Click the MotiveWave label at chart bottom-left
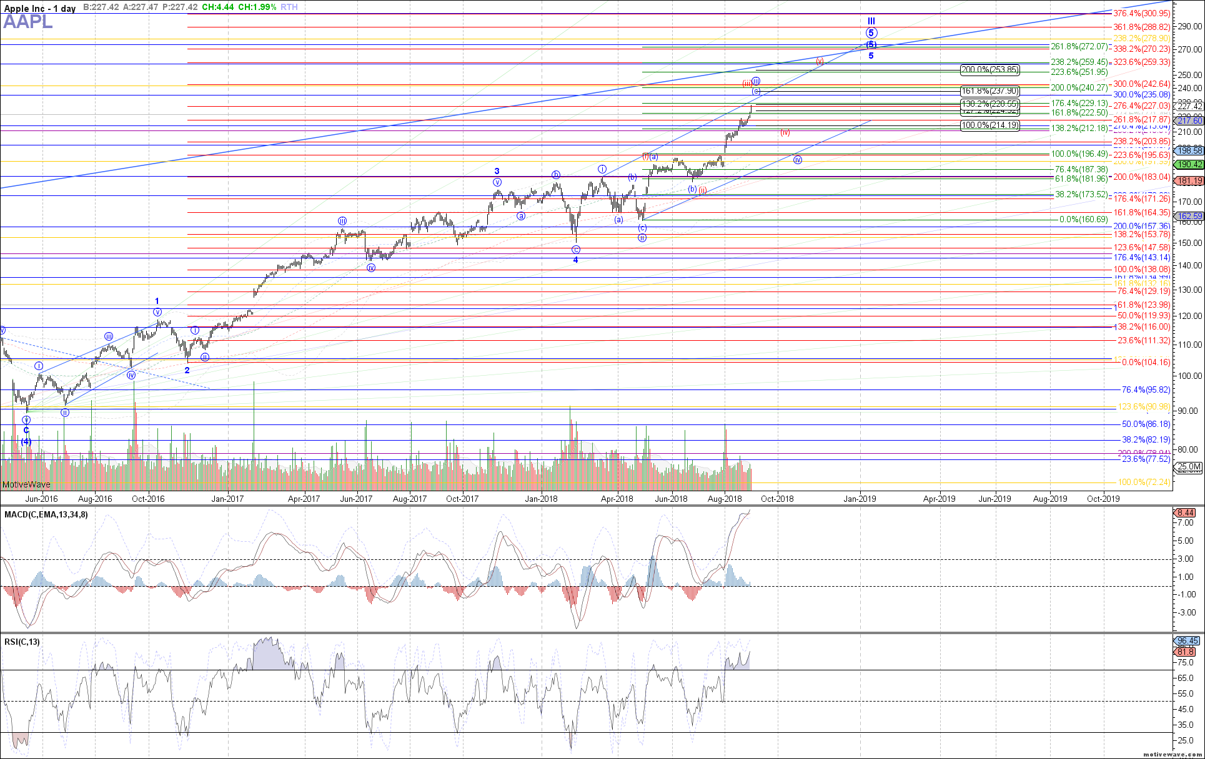The image size is (1205, 759). click(26, 484)
